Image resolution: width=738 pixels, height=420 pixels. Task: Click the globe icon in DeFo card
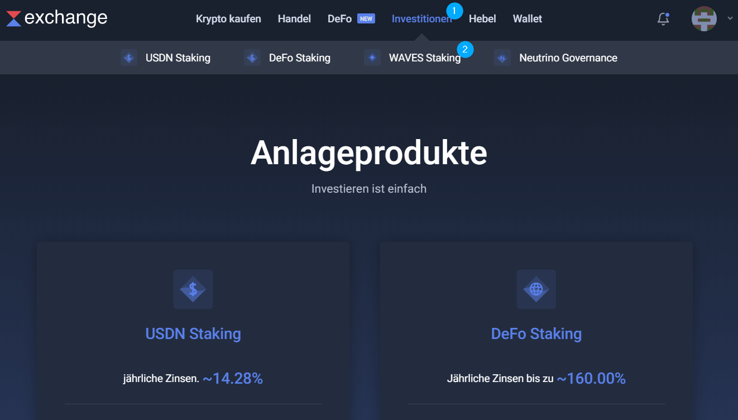tap(536, 289)
